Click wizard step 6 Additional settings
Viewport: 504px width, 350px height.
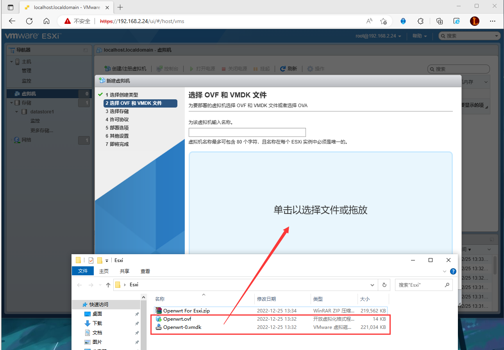(117, 136)
